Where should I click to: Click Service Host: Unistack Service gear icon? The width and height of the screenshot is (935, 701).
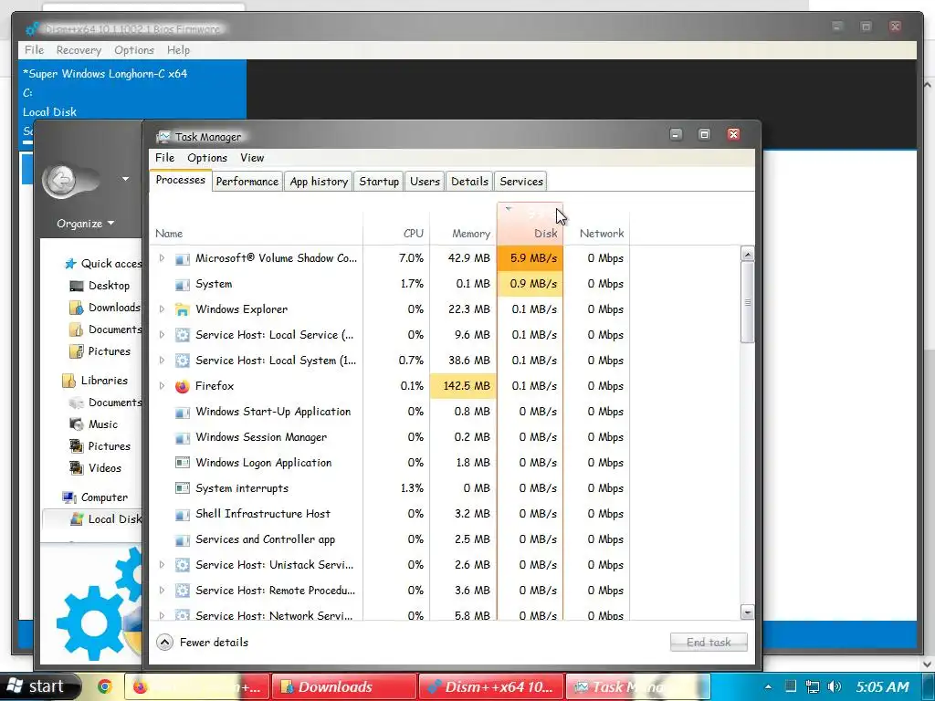[x=183, y=565]
